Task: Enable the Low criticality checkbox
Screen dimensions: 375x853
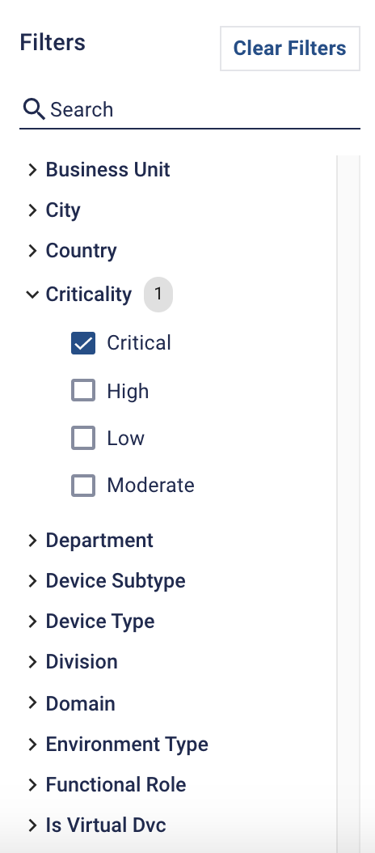Action: [x=83, y=438]
